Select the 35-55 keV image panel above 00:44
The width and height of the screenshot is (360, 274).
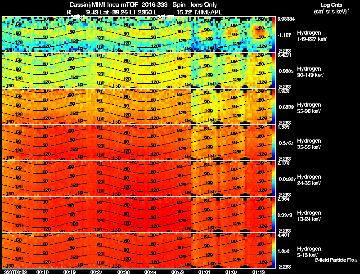click(151, 142)
